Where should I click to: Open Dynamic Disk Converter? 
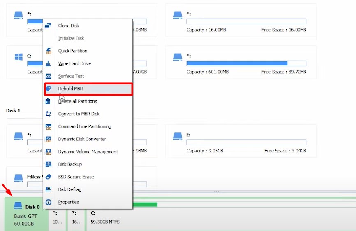coord(88,139)
